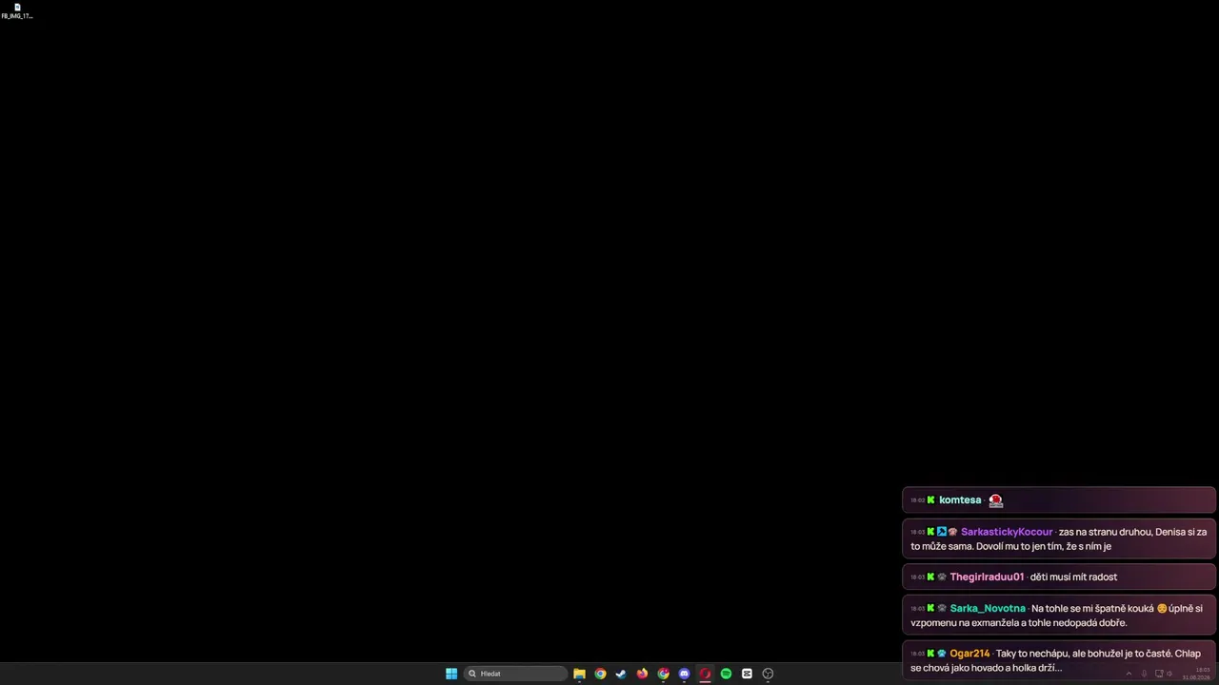Open Spotify from the taskbar
Viewport: 1219px width, 685px height.
726,674
